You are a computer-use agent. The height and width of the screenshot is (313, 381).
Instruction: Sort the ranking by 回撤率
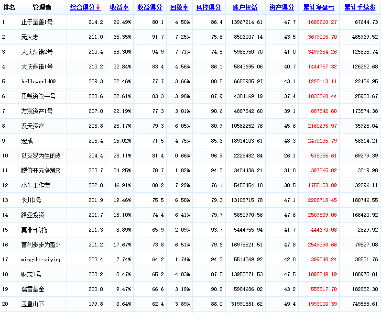[179, 8]
